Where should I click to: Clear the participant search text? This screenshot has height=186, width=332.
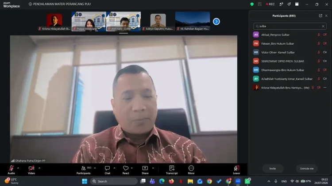pyautogui.click(x=323, y=26)
